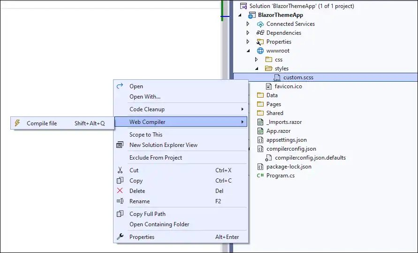Choose Scope to This
Image resolution: width=418 pixels, height=253 pixels.
pyautogui.click(x=181, y=135)
